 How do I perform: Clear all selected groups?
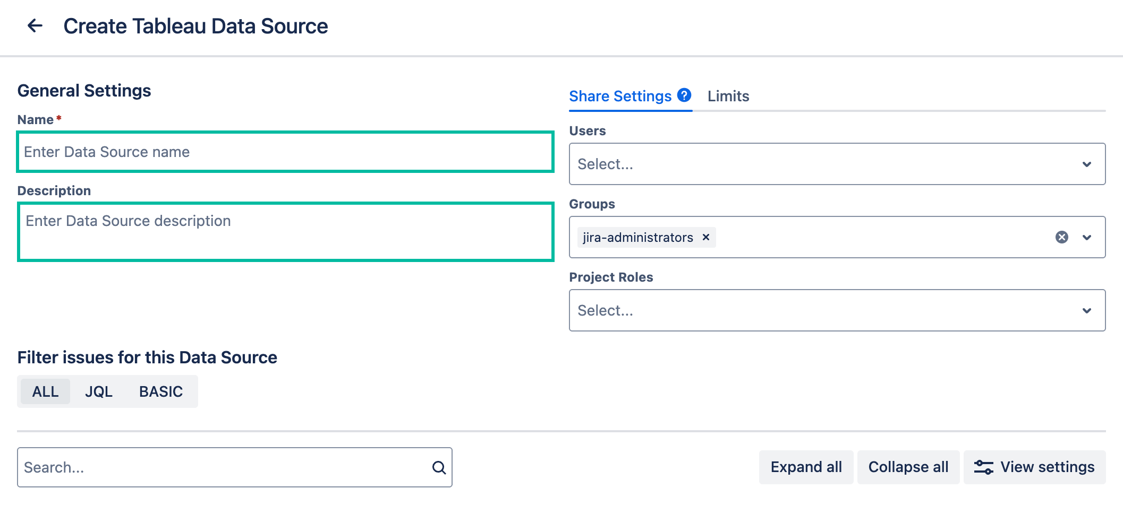[x=1061, y=237]
